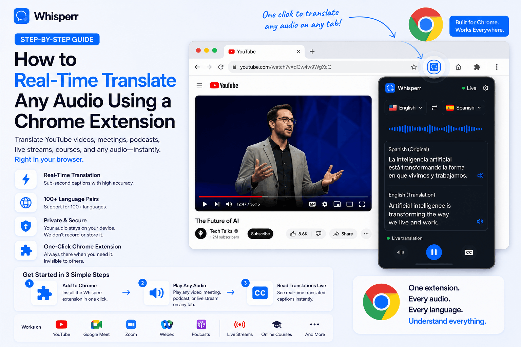Viewport: 521px width, 347px height.
Task: Click the Private & Secure shield icon
Action: coord(26,226)
